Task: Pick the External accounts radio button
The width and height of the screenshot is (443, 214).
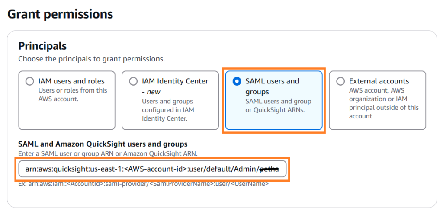Action: 340,81
